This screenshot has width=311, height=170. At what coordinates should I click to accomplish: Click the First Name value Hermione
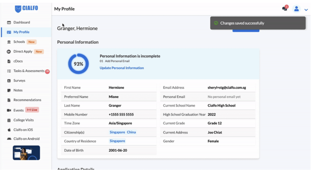pos(116,88)
